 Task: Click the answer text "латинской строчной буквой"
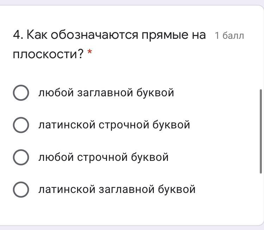coord(114,125)
